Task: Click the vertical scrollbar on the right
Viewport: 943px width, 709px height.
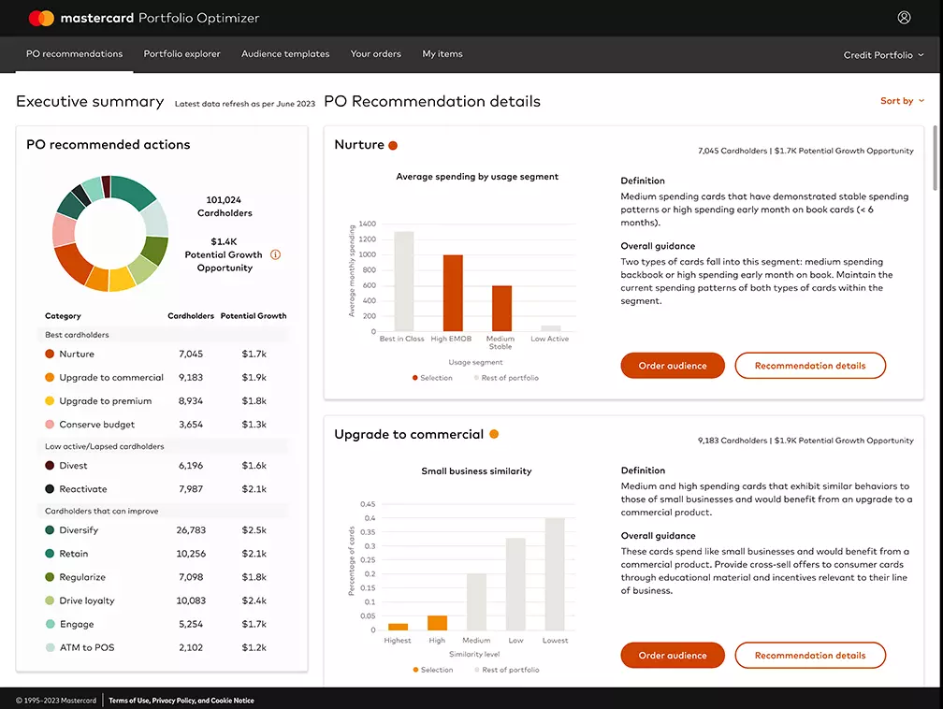Action: click(x=935, y=159)
